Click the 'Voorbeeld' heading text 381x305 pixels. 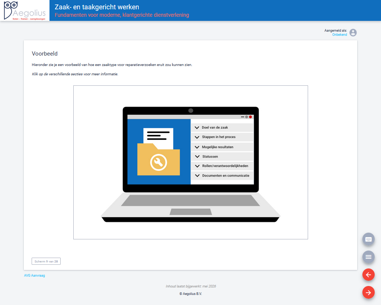pyautogui.click(x=45, y=54)
